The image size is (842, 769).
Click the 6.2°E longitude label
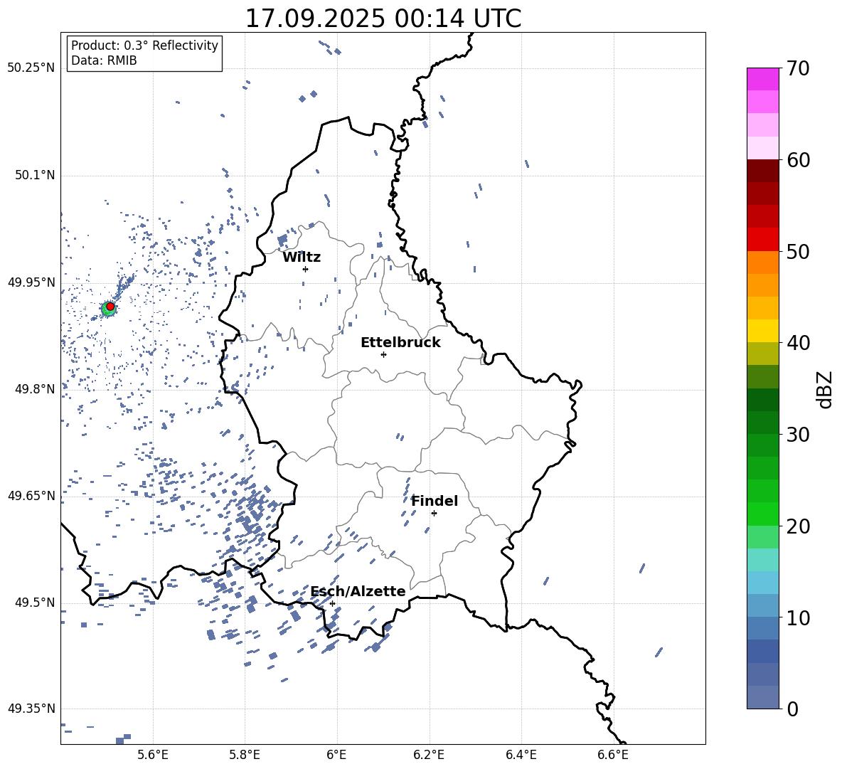429,755
